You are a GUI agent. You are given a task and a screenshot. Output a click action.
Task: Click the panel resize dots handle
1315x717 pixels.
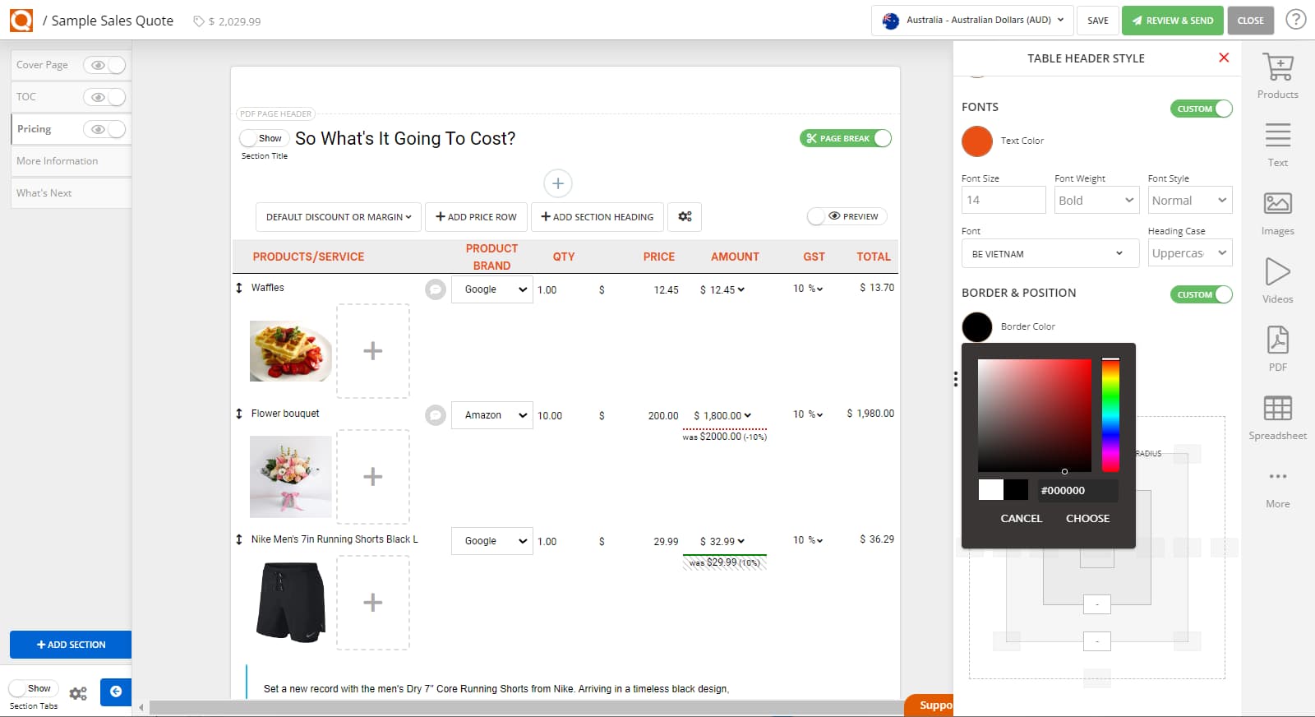point(955,378)
